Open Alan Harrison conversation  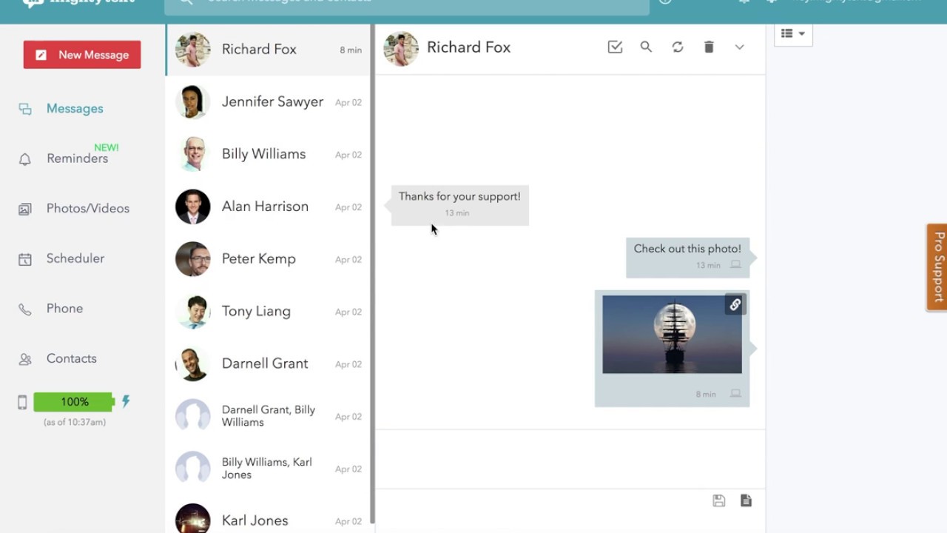coord(269,207)
